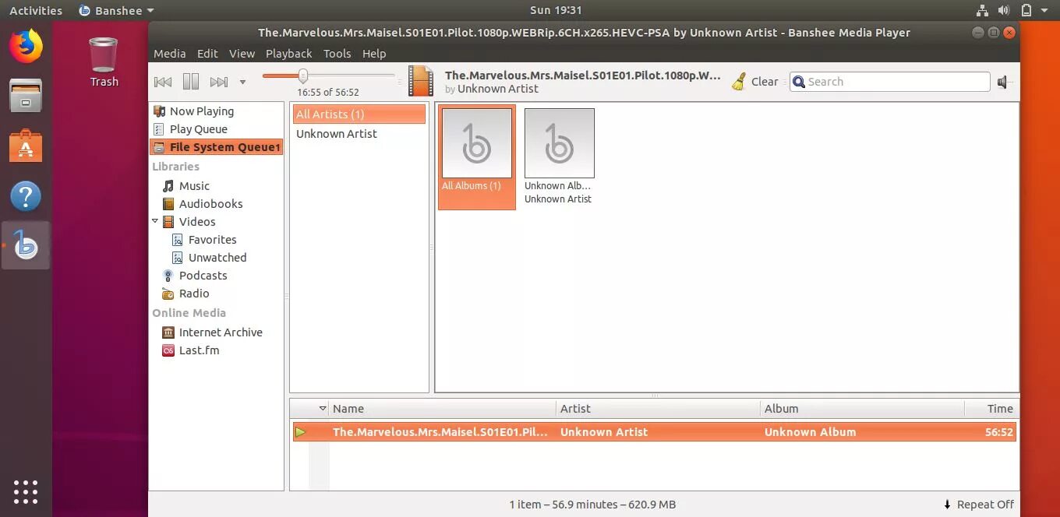
Task: Open Help from the dock
Action: coord(26,196)
